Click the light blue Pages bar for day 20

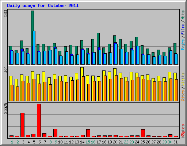coord(116,54)
